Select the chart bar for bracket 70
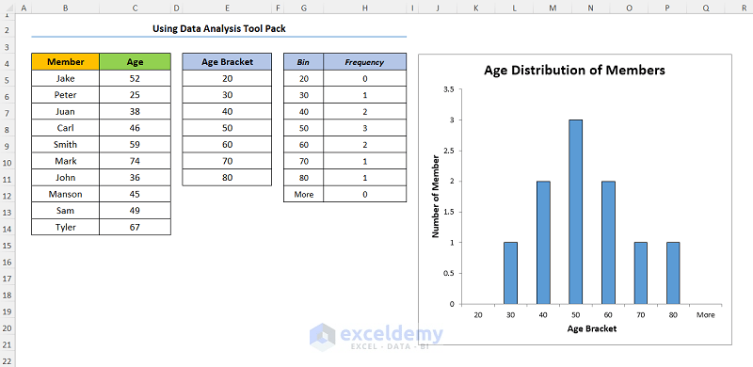The image size is (753, 367). [x=641, y=273]
